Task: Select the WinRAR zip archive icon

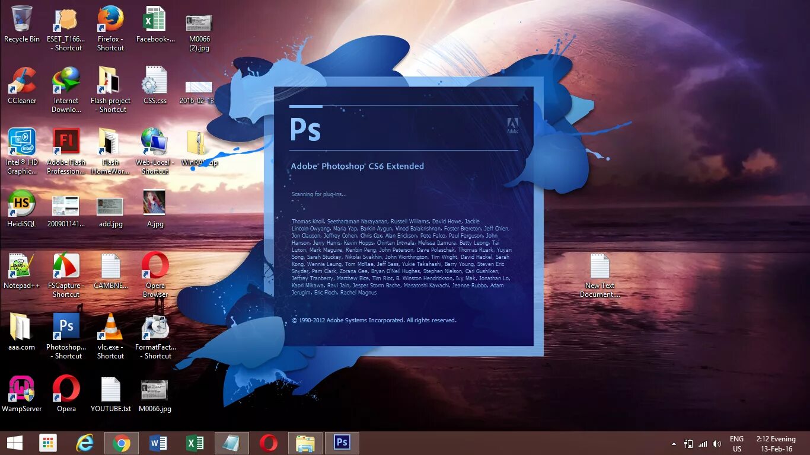Action: point(197,143)
